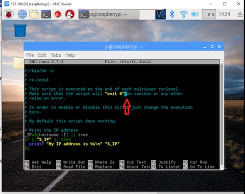Click the printf keyword in the script
This screenshot has height=194, width=245.
[36, 144]
